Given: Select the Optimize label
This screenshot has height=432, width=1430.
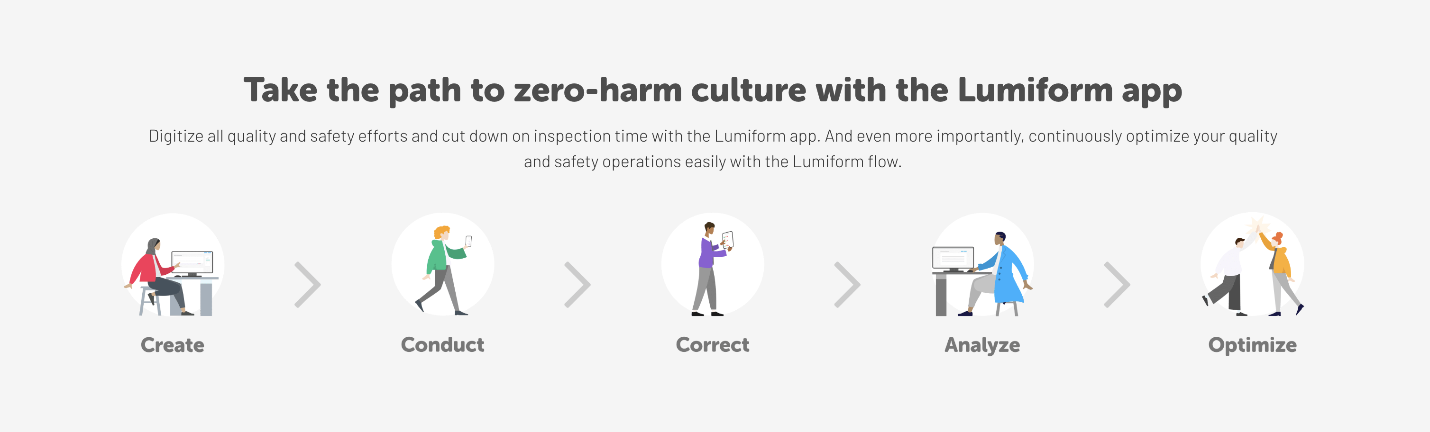Looking at the screenshot, I should coord(1252,345).
